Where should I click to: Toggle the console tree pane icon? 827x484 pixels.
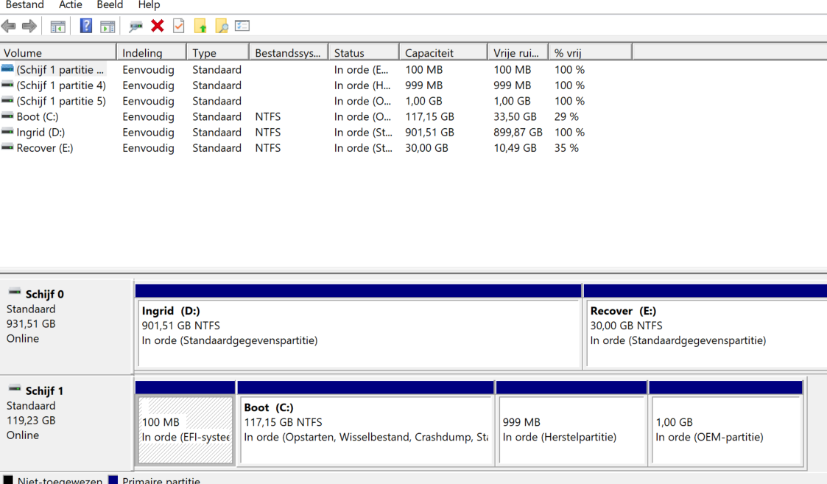57,27
